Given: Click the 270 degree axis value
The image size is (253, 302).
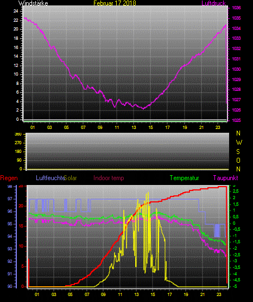Looking at the screenshot, I should (18, 143).
